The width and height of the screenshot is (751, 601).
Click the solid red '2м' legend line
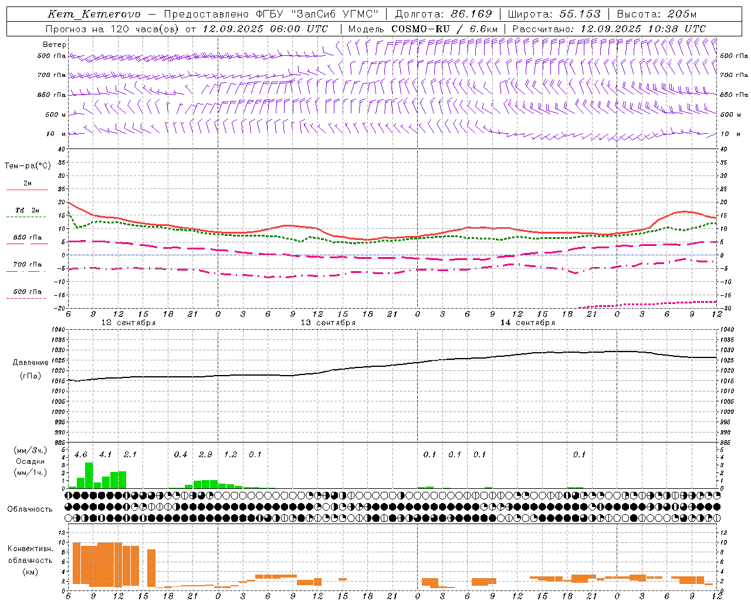pyautogui.click(x=27, y=190)
